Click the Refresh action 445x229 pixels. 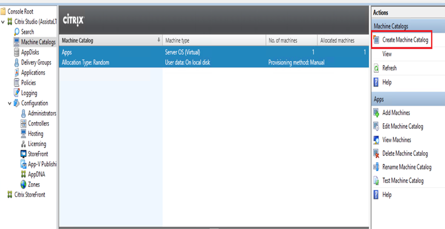coord(390,68)
